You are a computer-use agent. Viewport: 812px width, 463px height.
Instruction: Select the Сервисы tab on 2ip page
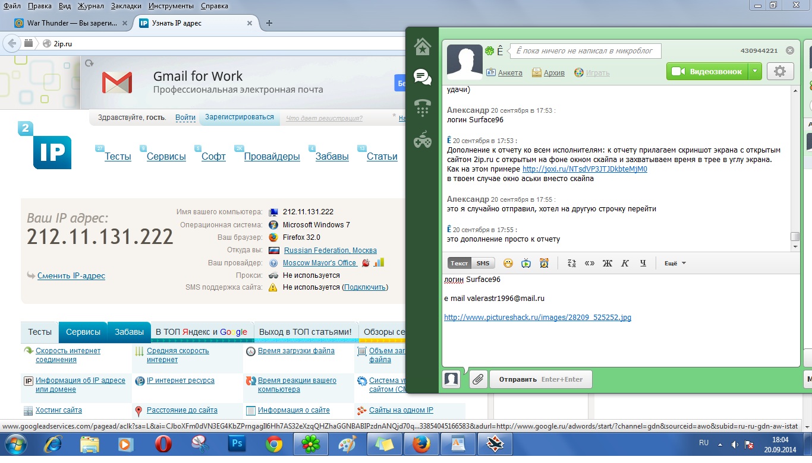[83, 332]
